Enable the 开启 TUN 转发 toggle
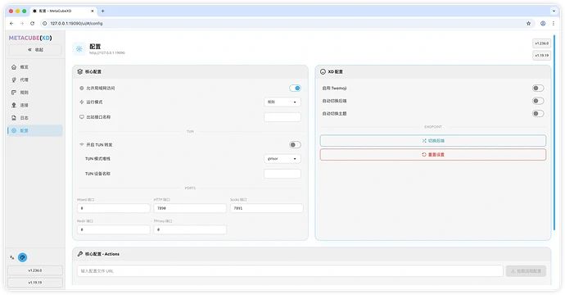The image size is (565, 295). (x=295, y=144)
